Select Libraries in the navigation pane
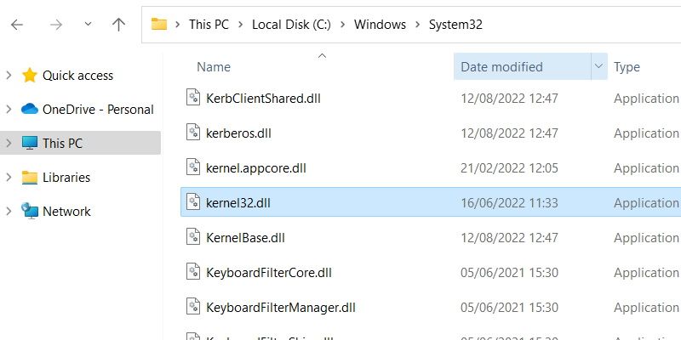Screen dimensions: 681x340 coord(66,177)
